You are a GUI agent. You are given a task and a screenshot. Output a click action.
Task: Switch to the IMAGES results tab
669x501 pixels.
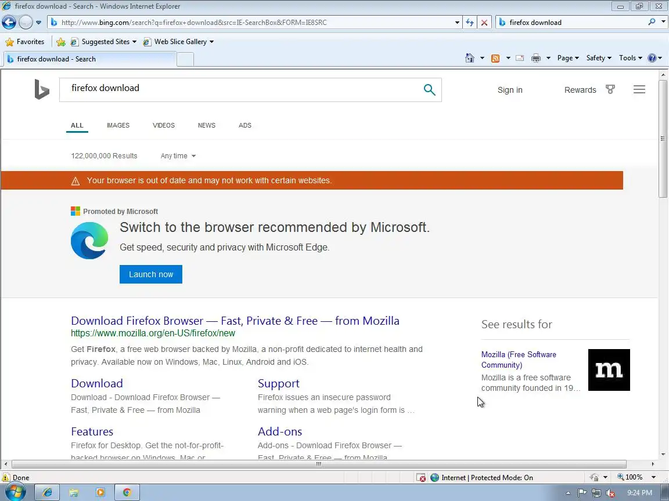click(118, 125)
